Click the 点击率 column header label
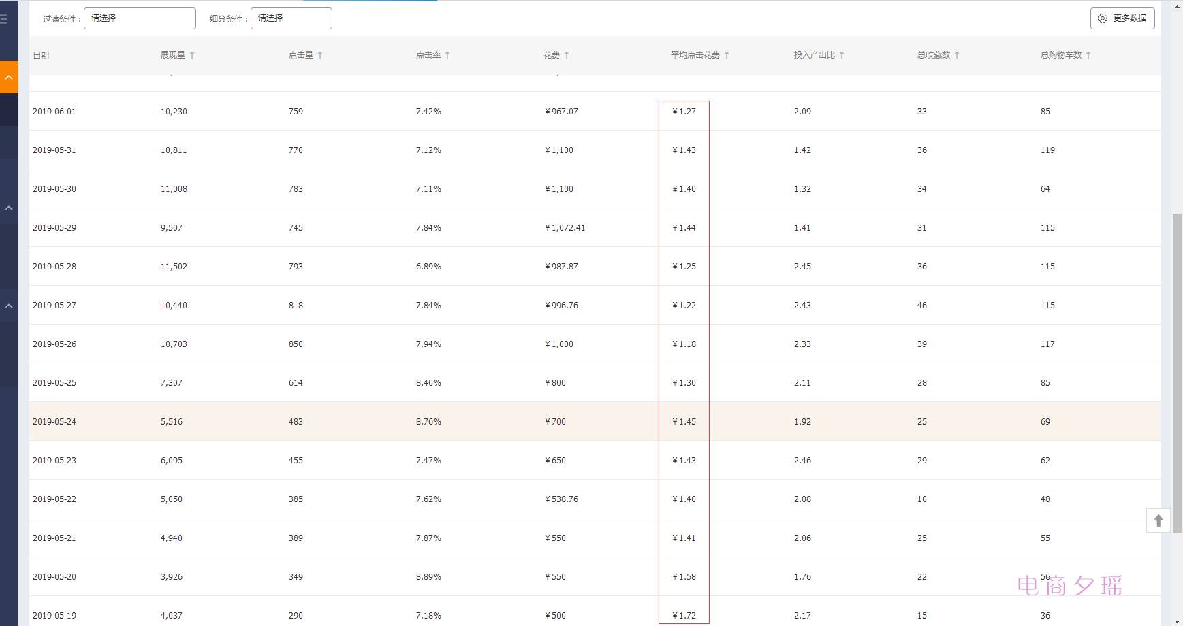This screenshot has width=1183, height=626. coord(428,55)
